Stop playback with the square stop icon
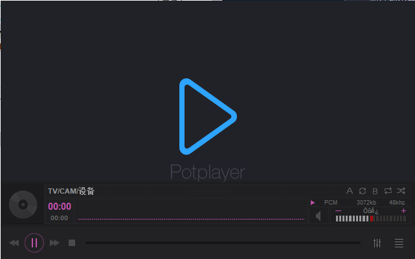Screen dimensions: 415x259 tap(72, 243)
